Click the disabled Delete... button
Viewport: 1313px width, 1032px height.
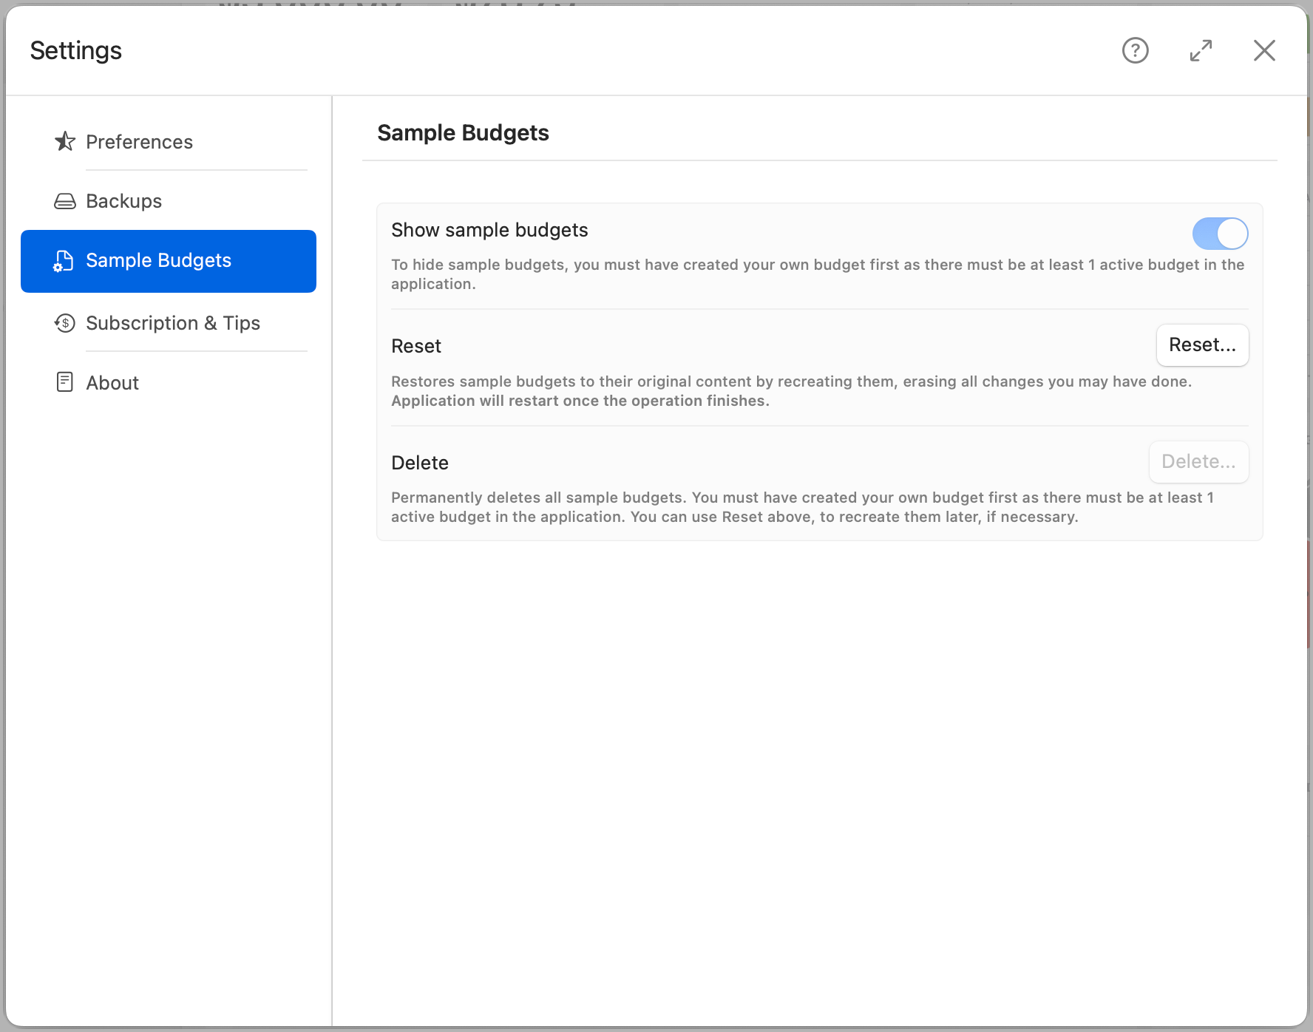tap(1198, 462)
